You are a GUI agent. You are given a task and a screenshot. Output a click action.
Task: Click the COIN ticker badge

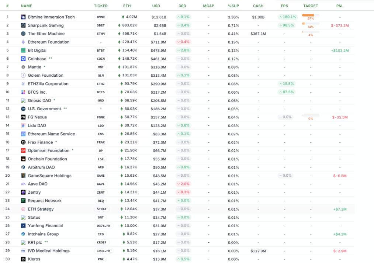101,59
